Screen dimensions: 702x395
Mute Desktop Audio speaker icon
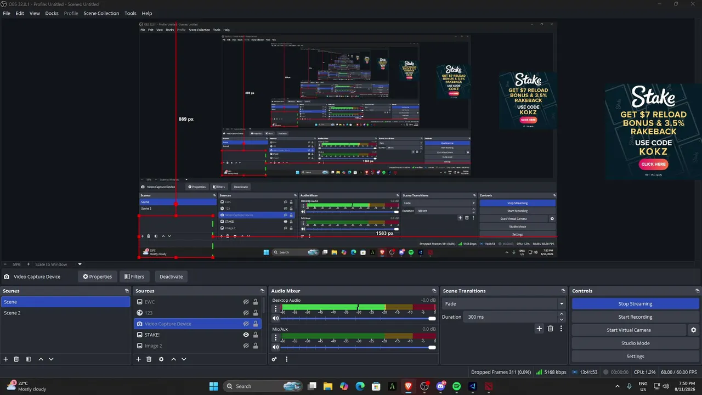pyautogui.click(x=276, y=318)
